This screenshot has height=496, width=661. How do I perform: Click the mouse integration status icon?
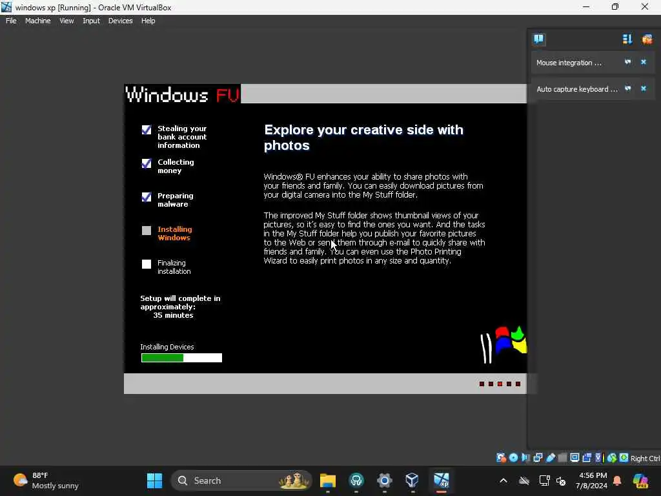tap(612, 458)
